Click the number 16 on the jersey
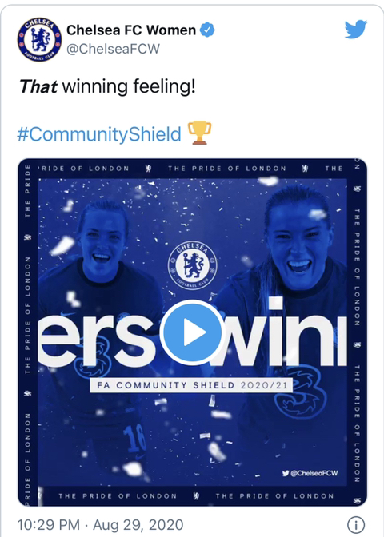The width and height of the screenshot is (384, 537). click(134, 440)
